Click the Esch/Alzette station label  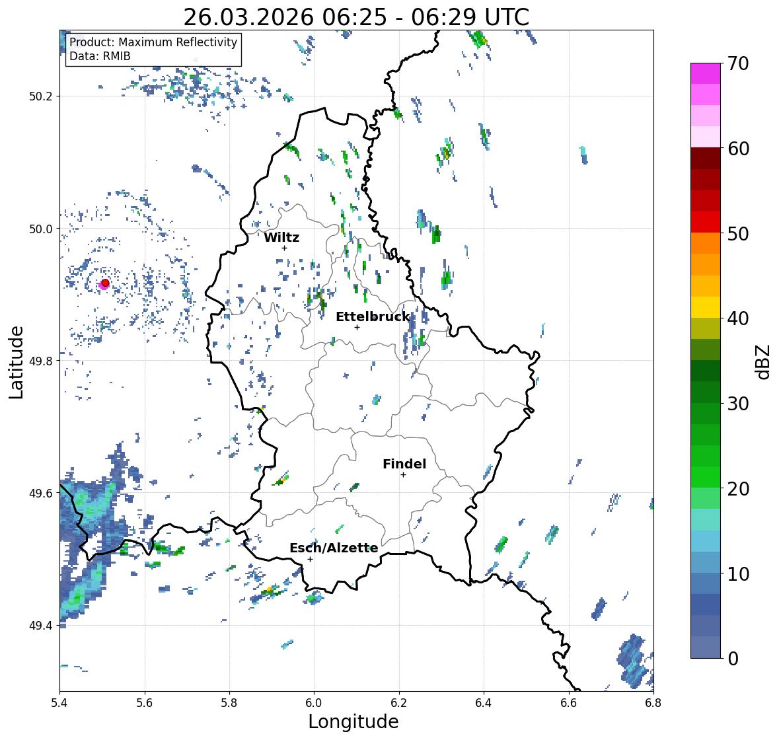334,548
